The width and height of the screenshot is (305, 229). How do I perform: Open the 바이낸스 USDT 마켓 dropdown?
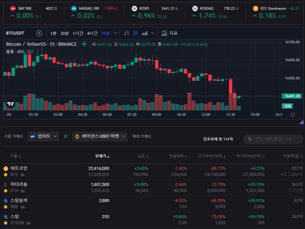click(x=100, y=136)
